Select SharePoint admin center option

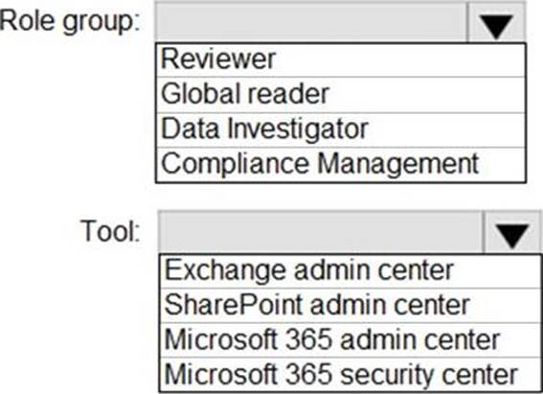350,306
